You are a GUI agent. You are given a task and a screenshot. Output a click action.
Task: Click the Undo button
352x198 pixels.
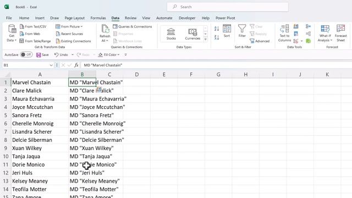tap(61, 54)
